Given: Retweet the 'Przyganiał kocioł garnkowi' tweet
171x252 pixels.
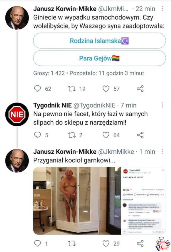Looking at the screenshot, I should pos(71,243).
